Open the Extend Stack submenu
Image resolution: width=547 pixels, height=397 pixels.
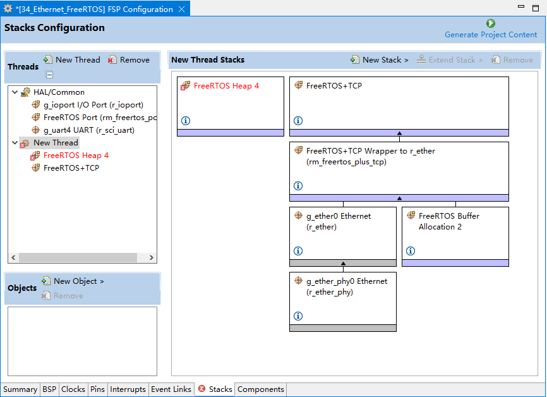450,59
